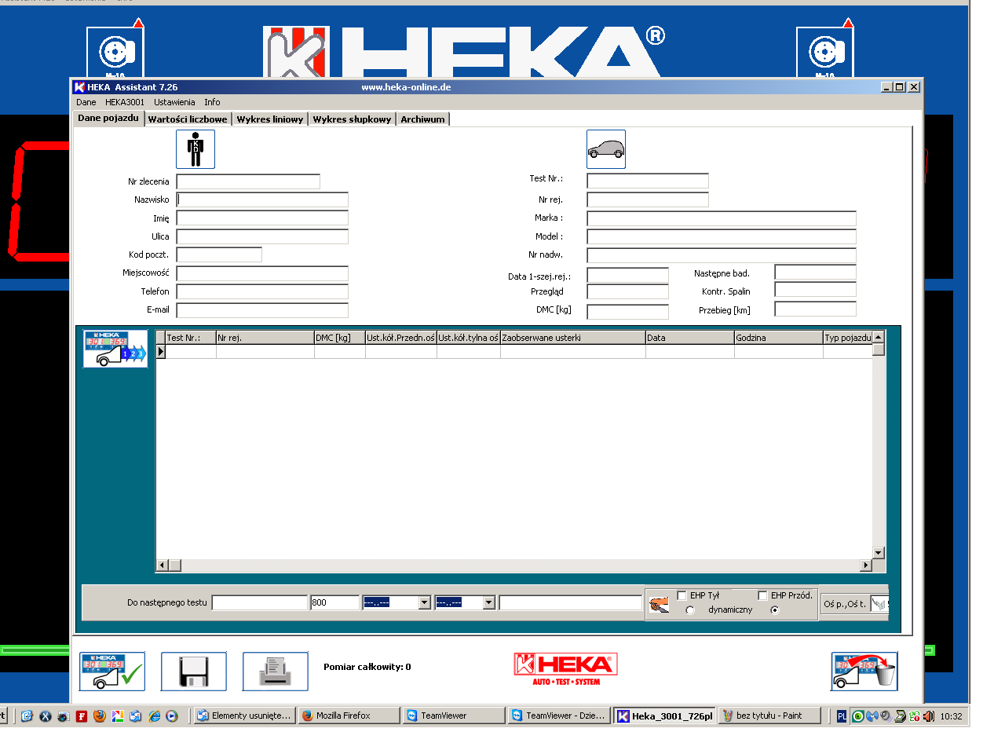Screen dimensions: 1005x754
Task: Click the DMC [kg] input field
Action: [627, 311]
